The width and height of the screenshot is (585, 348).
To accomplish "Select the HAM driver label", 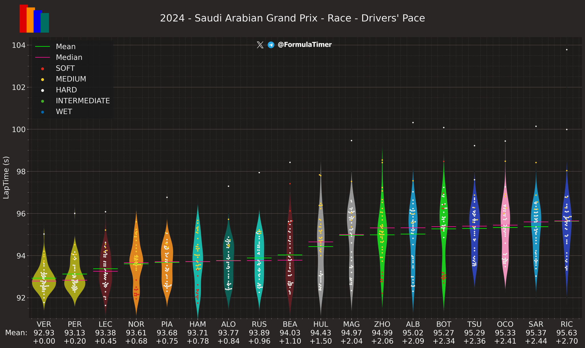I will point(198,324).
